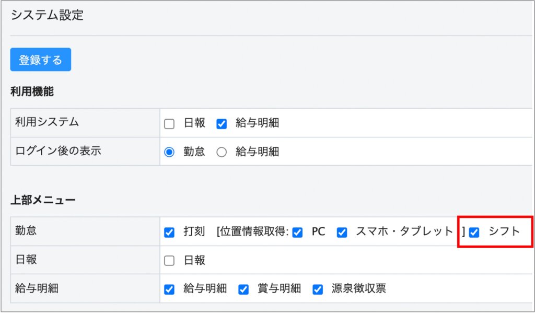Disable the シフト checkbox
Screen dimensions: 535x313
pyautogui.click(x=474, y=233)
